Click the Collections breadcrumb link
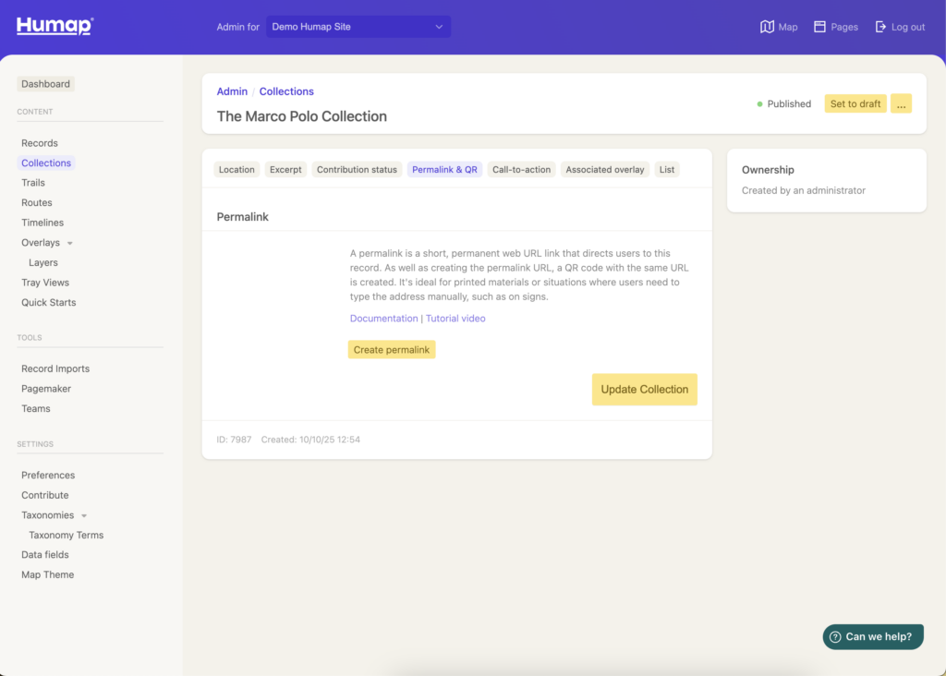 [286, 91]
